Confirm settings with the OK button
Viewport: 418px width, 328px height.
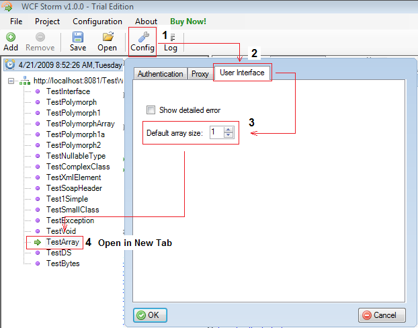[150, 315]
